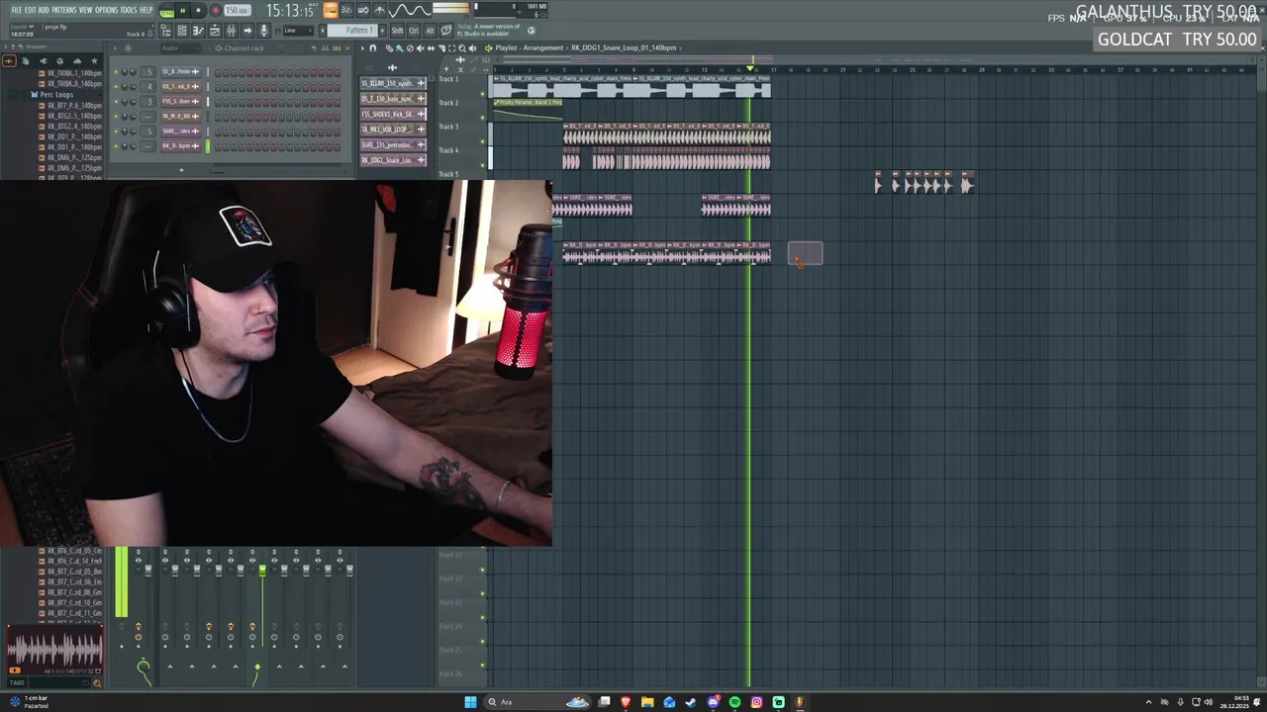This screenshot has height=712, width=1267.
Task: Click the plus button next to Pattern 1
Action: click(x=382, y=31)
